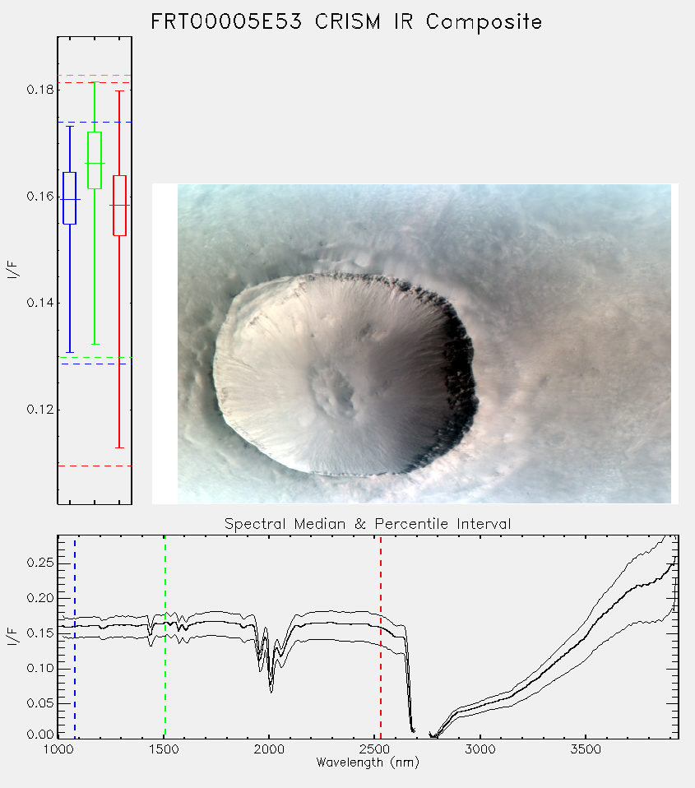This screenshot has width=695, height=788.
Task: Click the 0.12 tick label on boxplot axis
Action: (x=40, y=410)
